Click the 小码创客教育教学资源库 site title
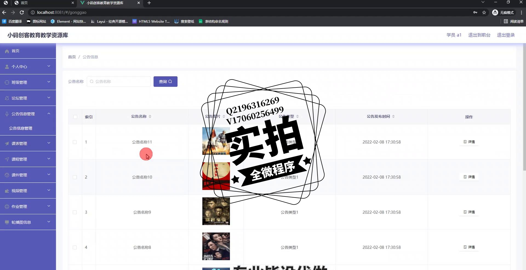This screenshot has height=270, width=526. point(38,35)
